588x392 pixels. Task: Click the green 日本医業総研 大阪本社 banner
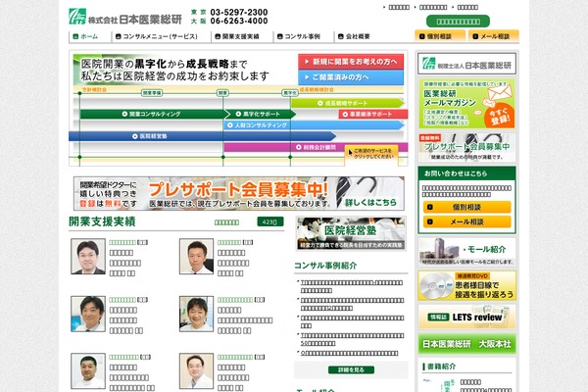(466, 344)
